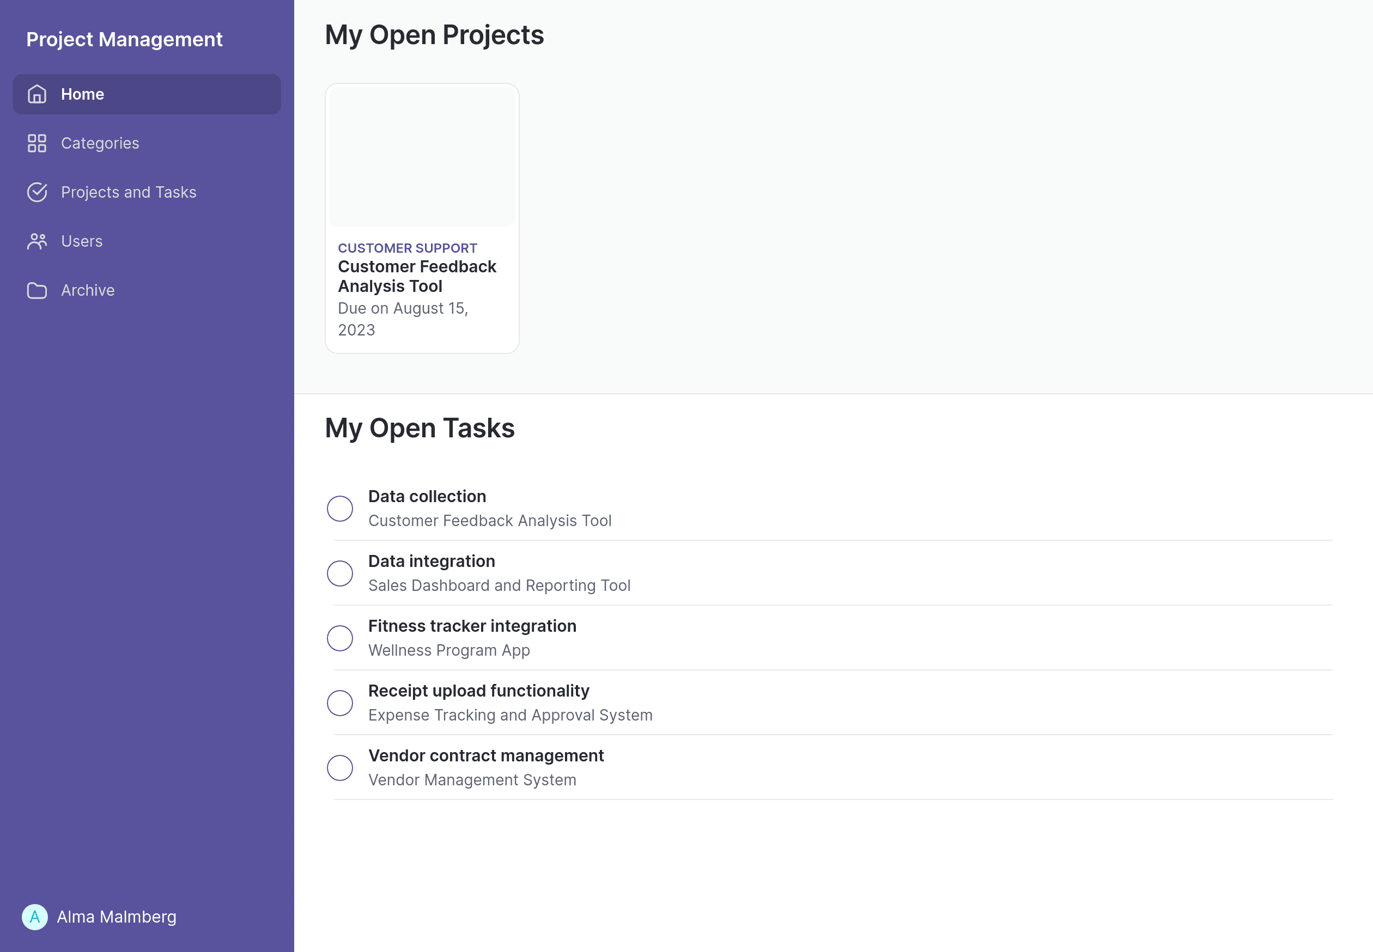Toggle Vendor contract management checkbox

340,767
